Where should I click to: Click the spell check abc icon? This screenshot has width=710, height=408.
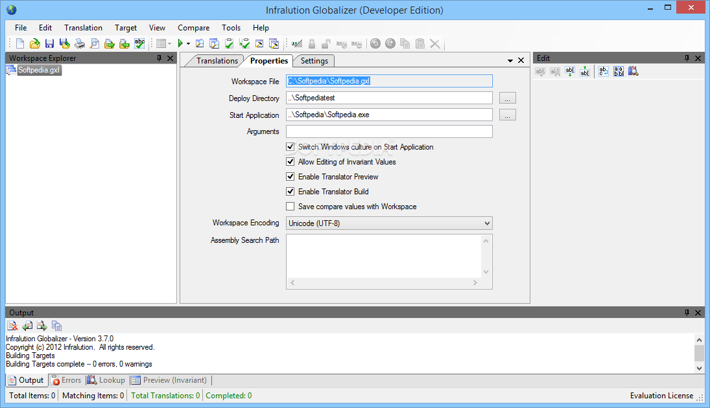click(139, 43)
